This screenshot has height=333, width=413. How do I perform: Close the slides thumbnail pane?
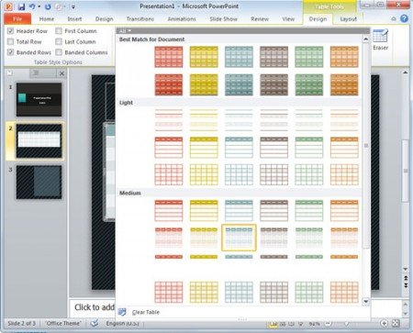(61, 73)
